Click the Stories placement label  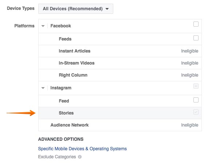point(66,113)
